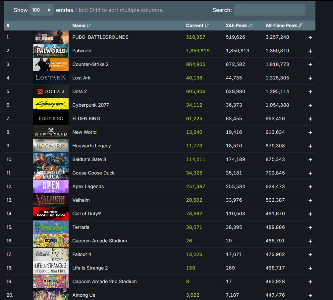The width and height of the screenshot is (333, 300).
Task: Open the New World logo thumbnail
Action: point(51,132)
